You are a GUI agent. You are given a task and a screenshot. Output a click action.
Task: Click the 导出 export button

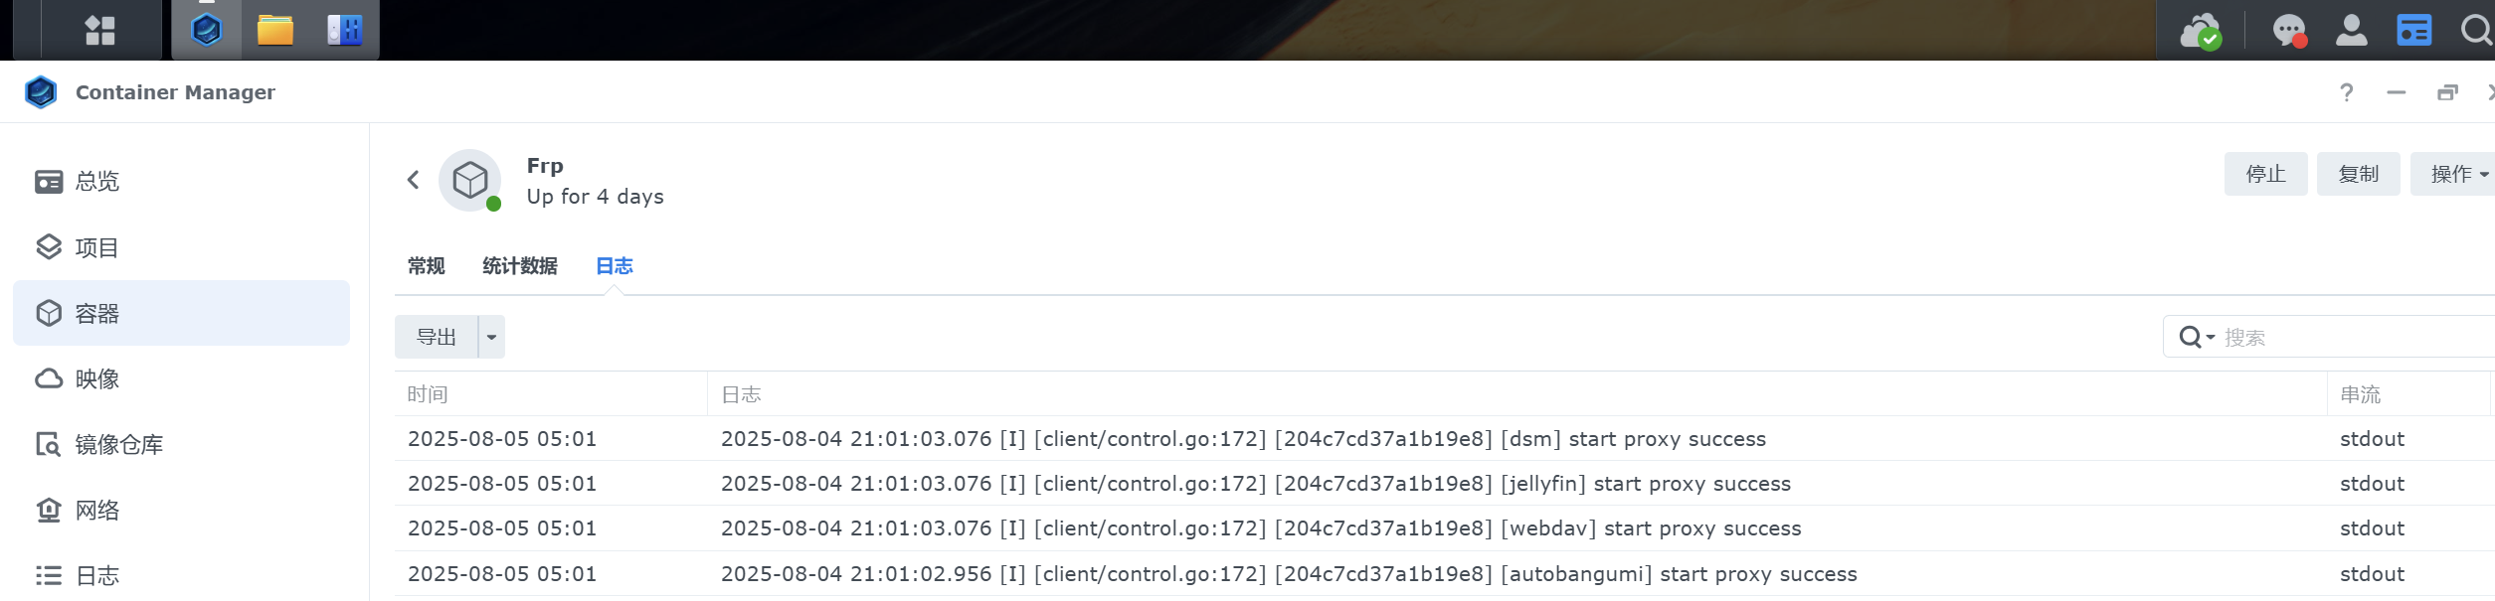coord(437,337)
